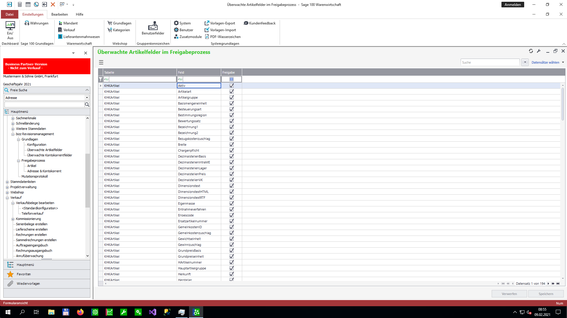Screen dimensions: 567x318
Task: Open Mutationsprotokoll in tree
Action: (x=35, y=176)
